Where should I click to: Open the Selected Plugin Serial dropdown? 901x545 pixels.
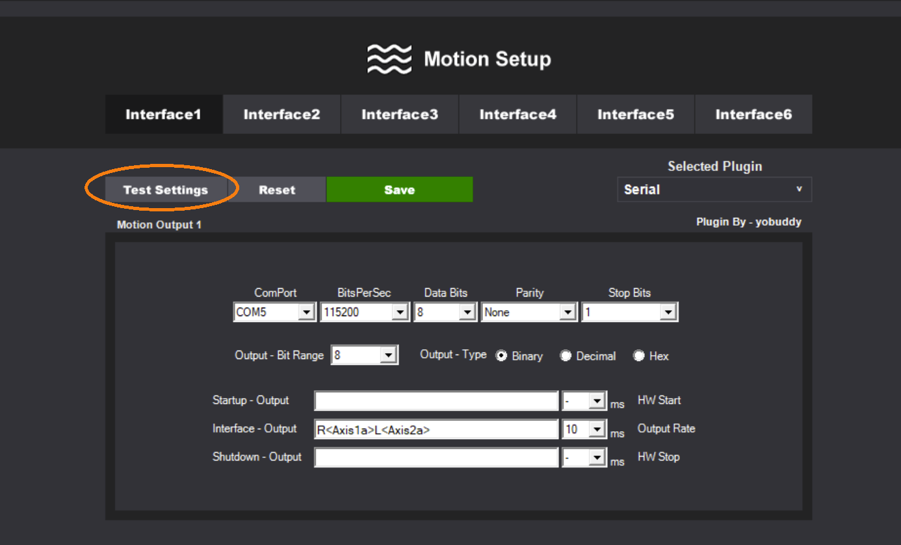[x=714, y=190]
